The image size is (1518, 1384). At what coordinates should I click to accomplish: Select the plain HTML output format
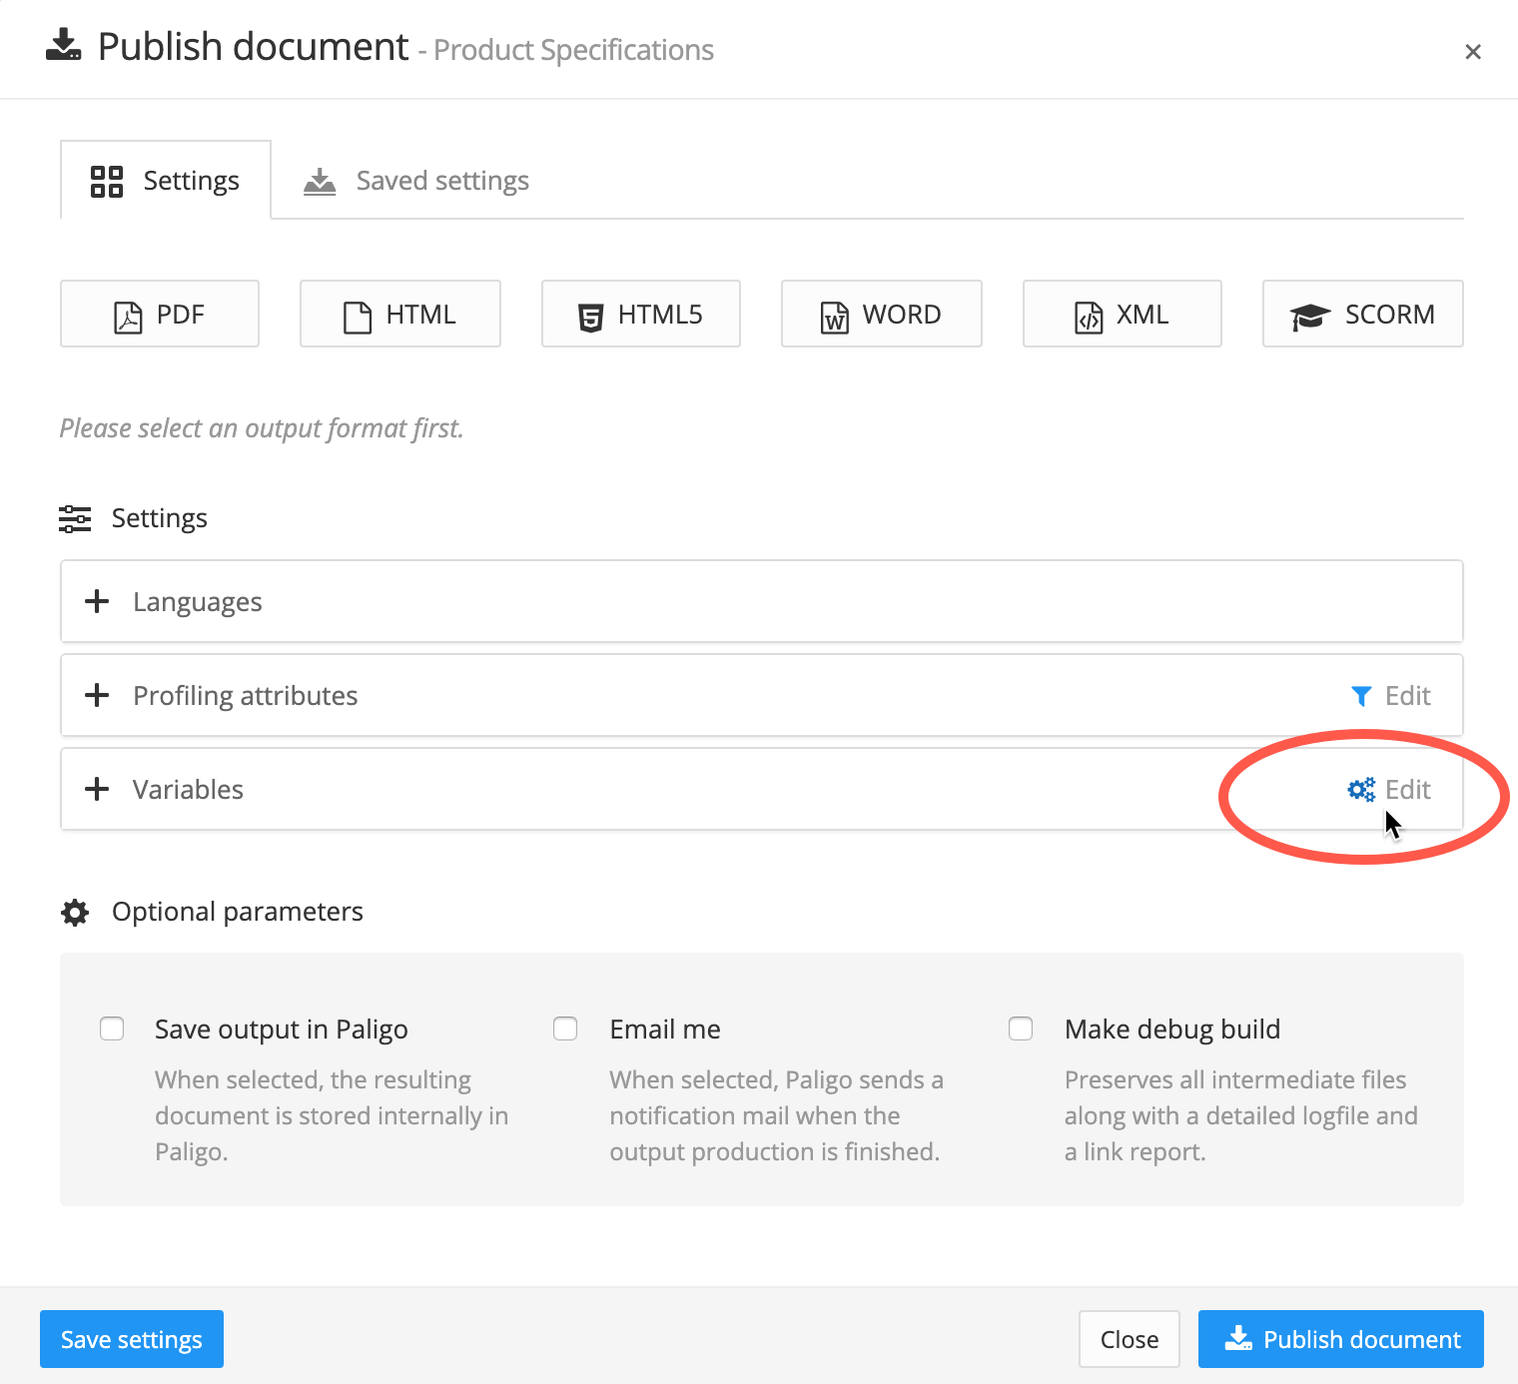point(399,315)
